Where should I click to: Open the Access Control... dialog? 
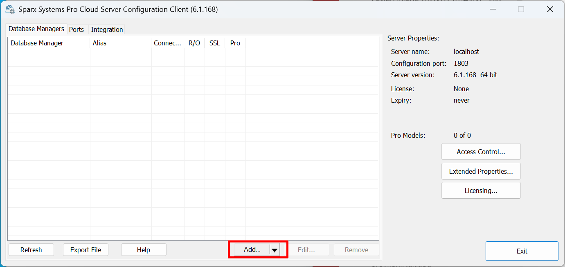[481, 152]
